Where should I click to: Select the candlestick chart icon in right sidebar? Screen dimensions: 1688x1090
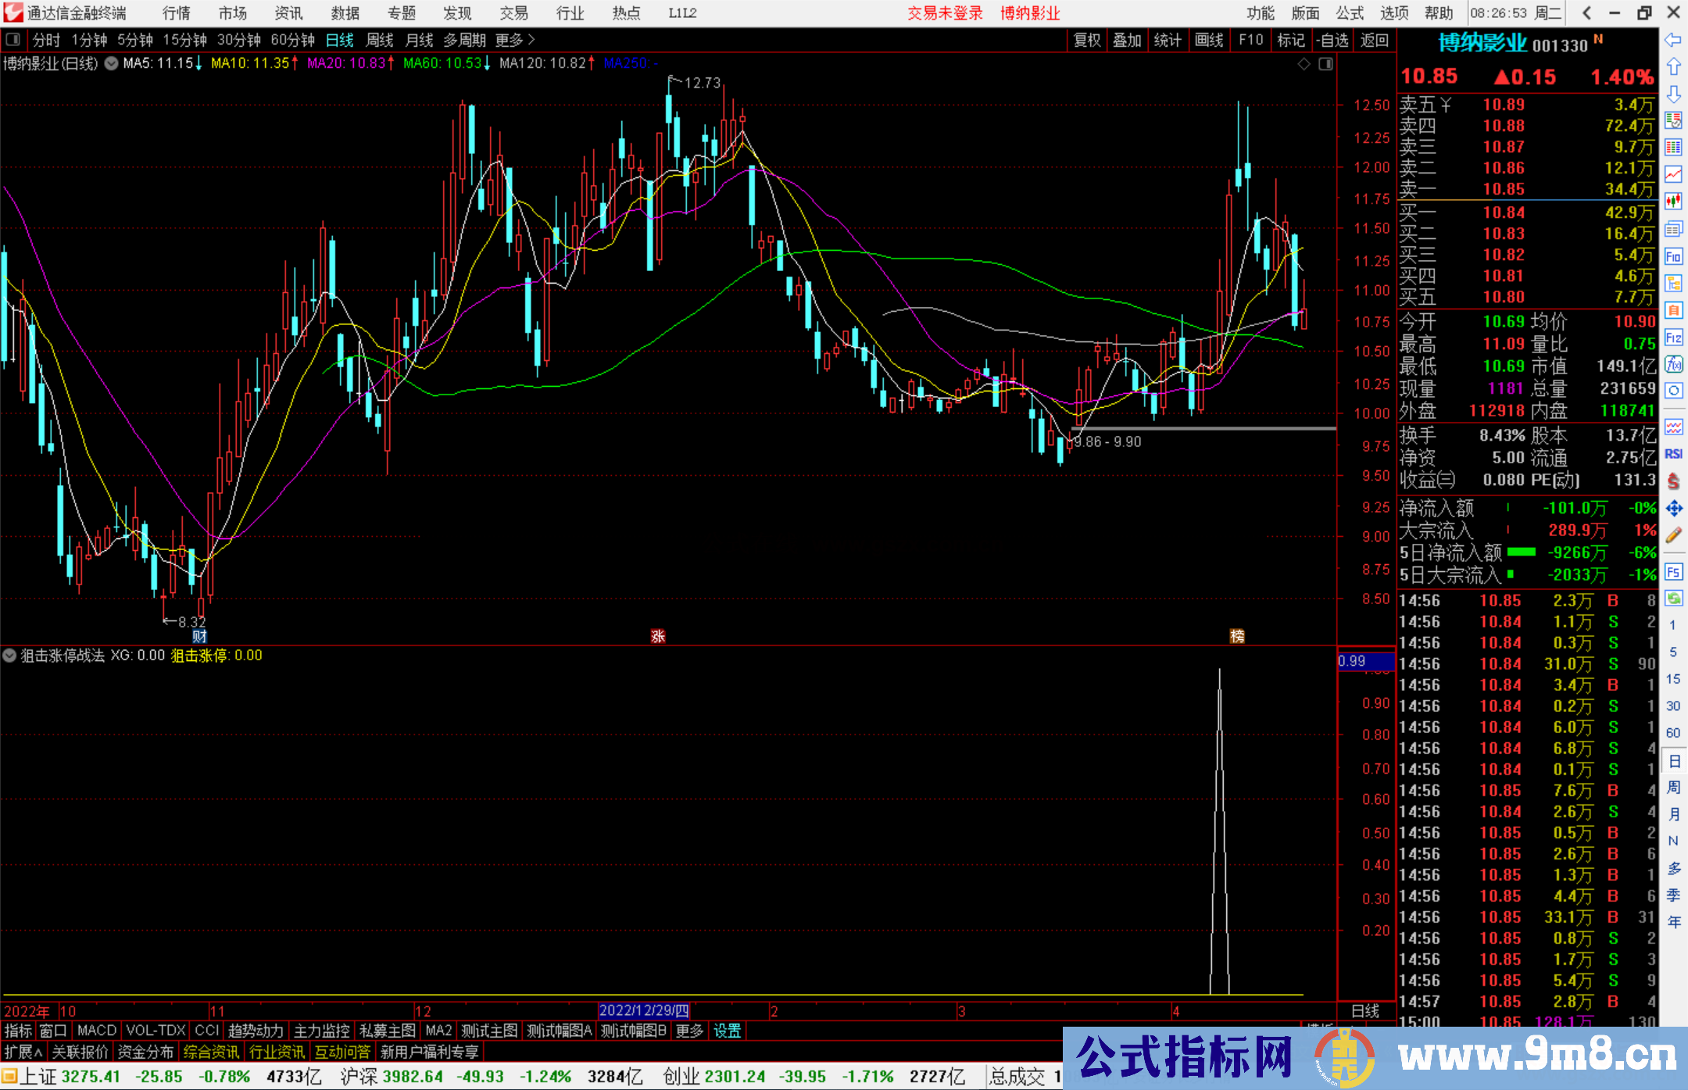1674,202
